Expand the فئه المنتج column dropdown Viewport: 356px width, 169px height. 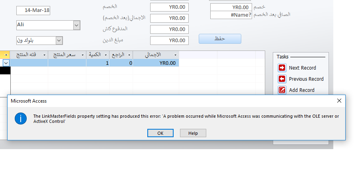(44, 55)
